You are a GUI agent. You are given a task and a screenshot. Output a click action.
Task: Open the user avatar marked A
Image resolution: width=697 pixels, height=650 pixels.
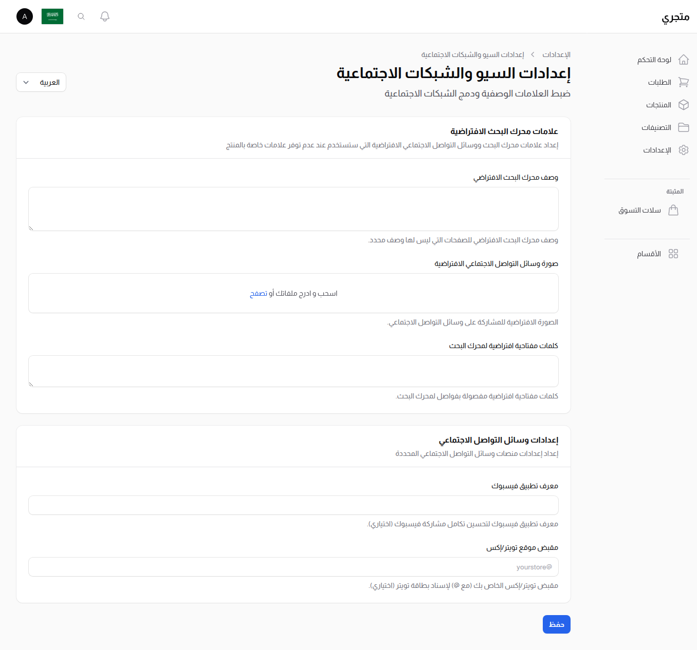coord(24,16)
